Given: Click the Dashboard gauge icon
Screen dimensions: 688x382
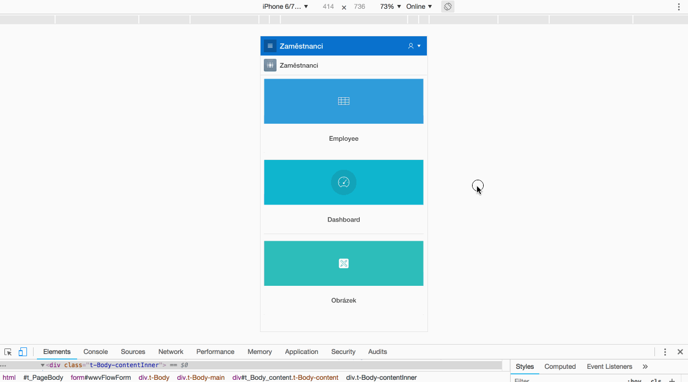Looking at the screenshot, I should [x=344, y=182].
